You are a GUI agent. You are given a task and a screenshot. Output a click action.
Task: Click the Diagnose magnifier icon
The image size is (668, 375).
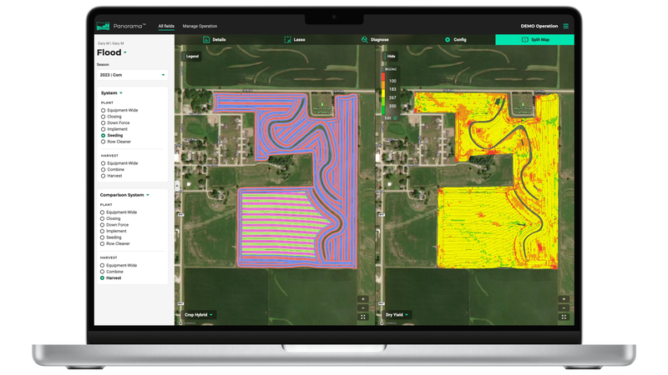[364, 39]
